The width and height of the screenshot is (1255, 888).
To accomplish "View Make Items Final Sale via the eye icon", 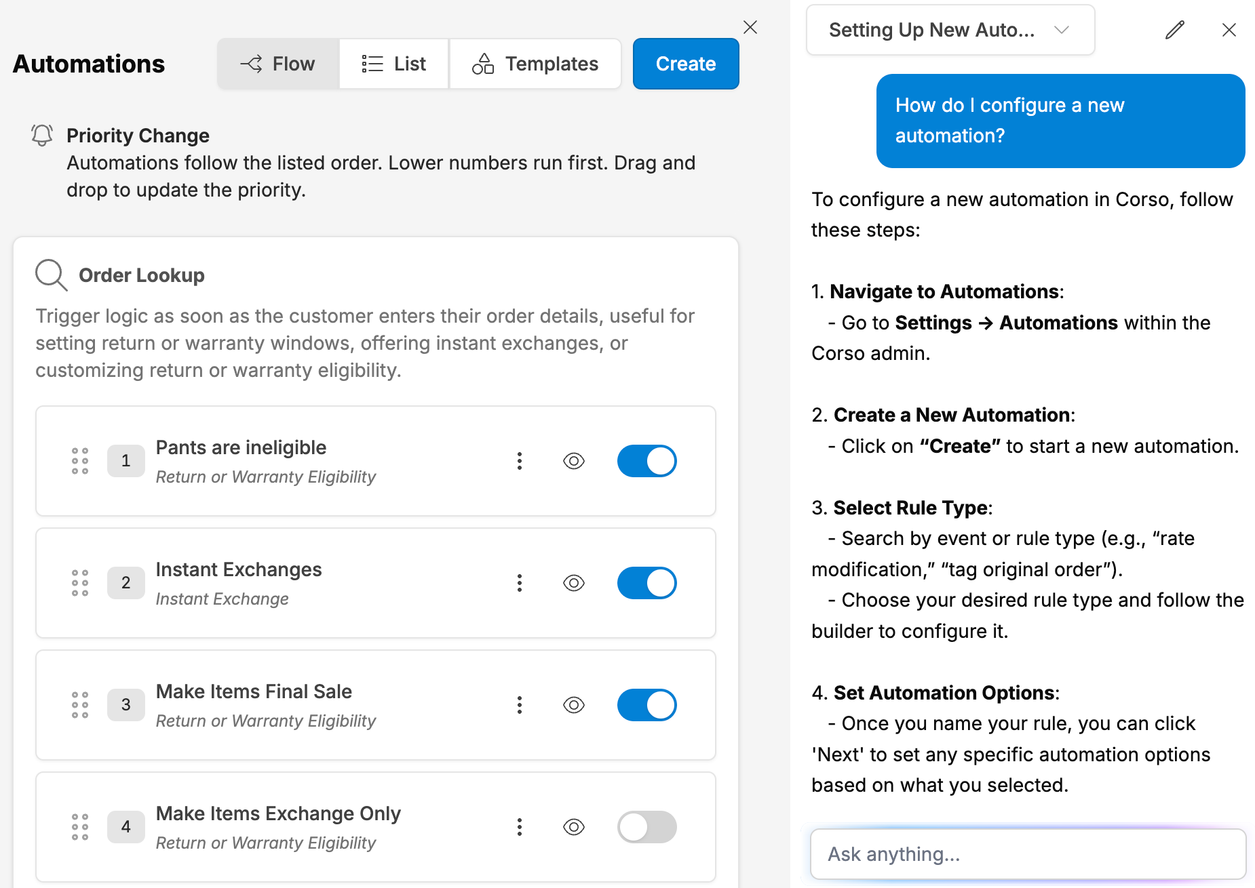I will point(574,705).
